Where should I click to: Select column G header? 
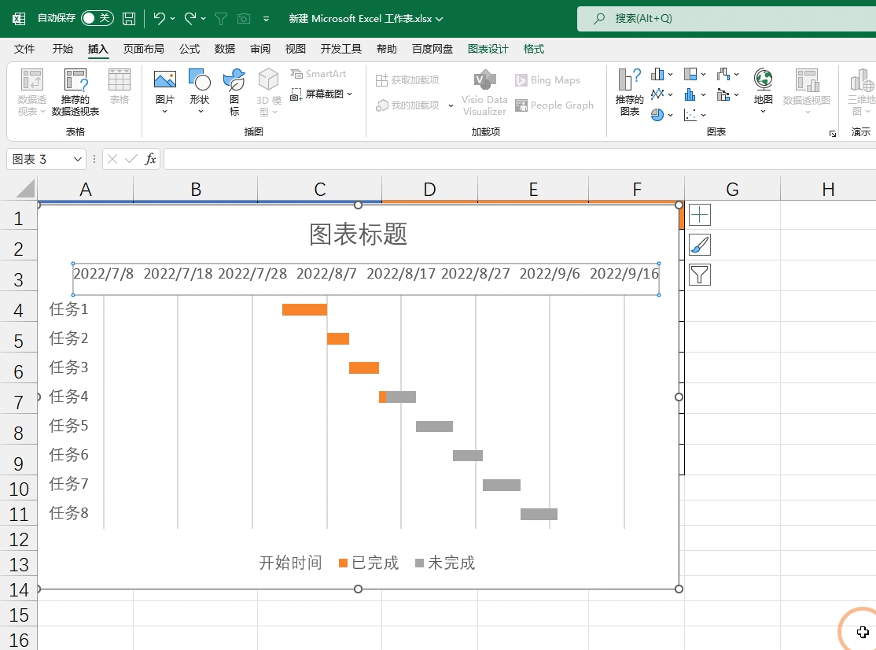pyautogui.click(x=732, y=189)
